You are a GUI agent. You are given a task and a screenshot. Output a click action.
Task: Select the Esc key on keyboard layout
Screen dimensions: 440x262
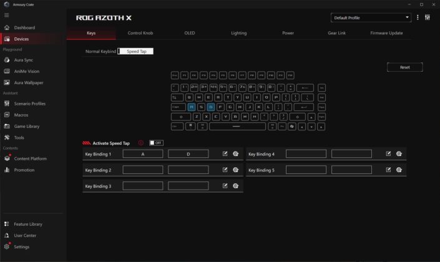[175, 75]
